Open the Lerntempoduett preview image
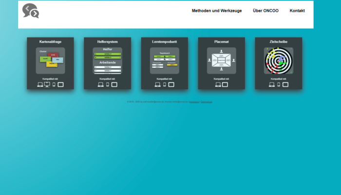Image resolution: width=341 pixels, height=195 pixels. pyautogui.click(x=165, y=60)
